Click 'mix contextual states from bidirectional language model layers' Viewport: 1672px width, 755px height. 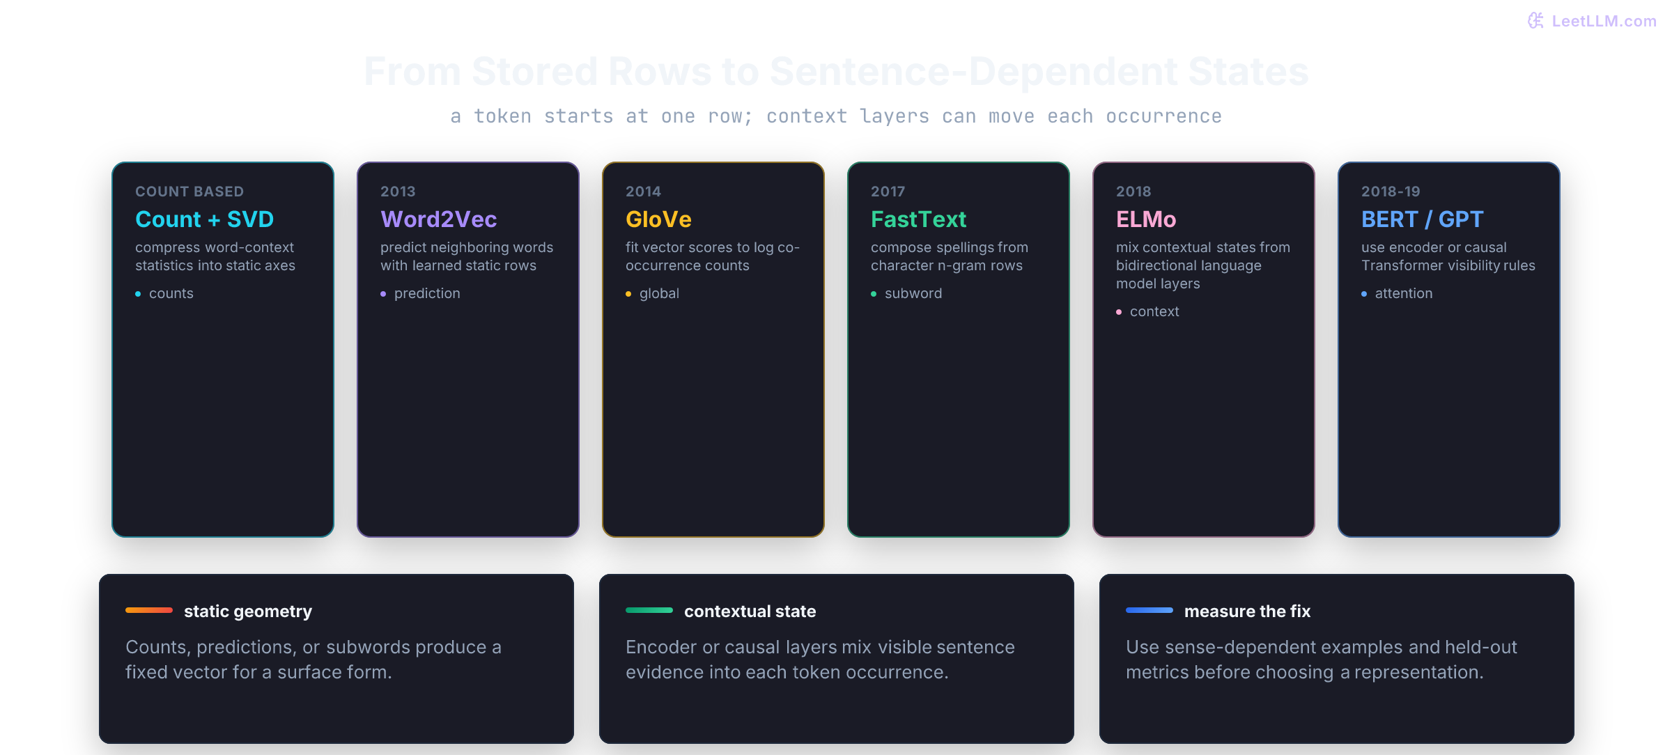[x=1203, y=265]
